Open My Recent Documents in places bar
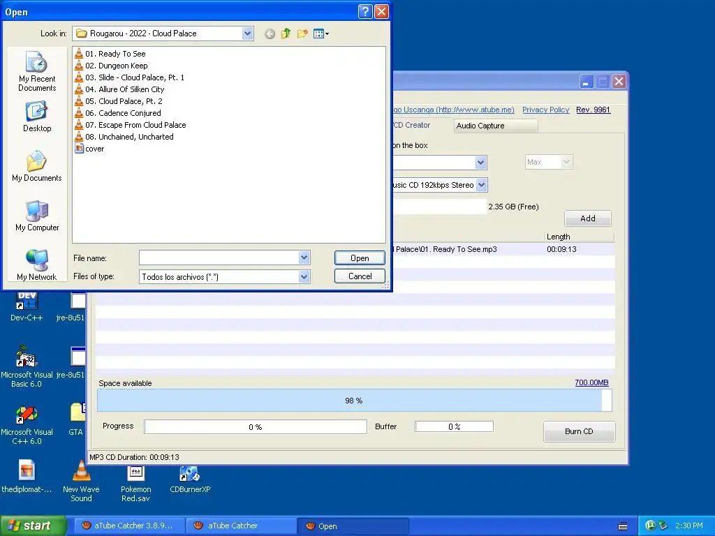Screen dimensions: 715x536 37,72
